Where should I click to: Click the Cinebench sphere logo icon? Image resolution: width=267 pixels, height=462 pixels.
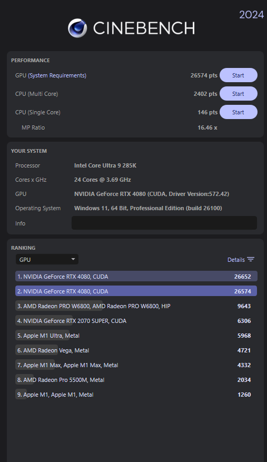(x=77, y=28)
